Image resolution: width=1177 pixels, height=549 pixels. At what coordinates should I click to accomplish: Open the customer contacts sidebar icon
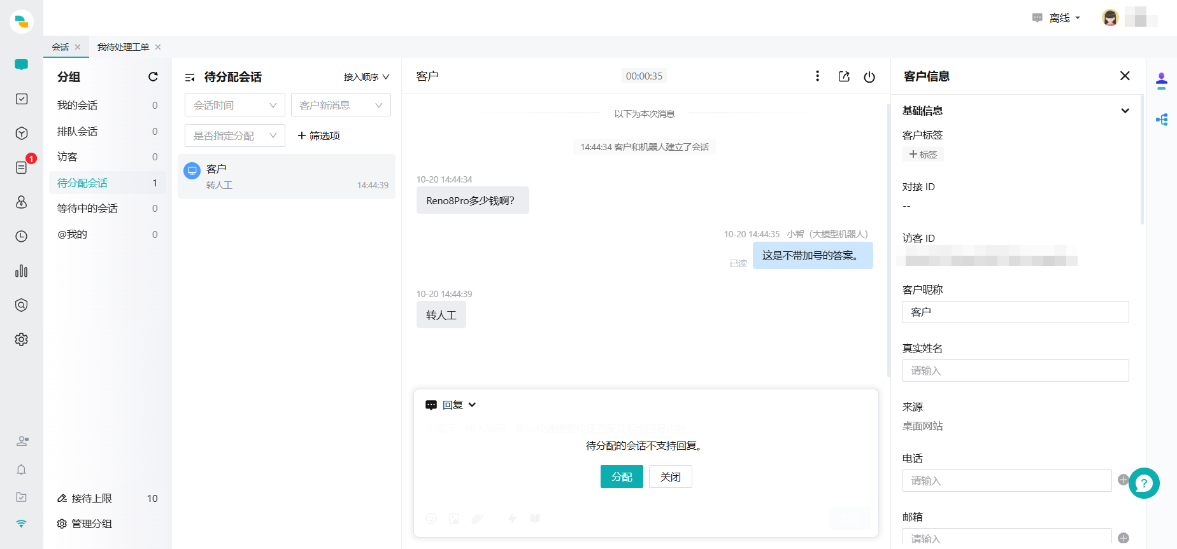point(21,202)
